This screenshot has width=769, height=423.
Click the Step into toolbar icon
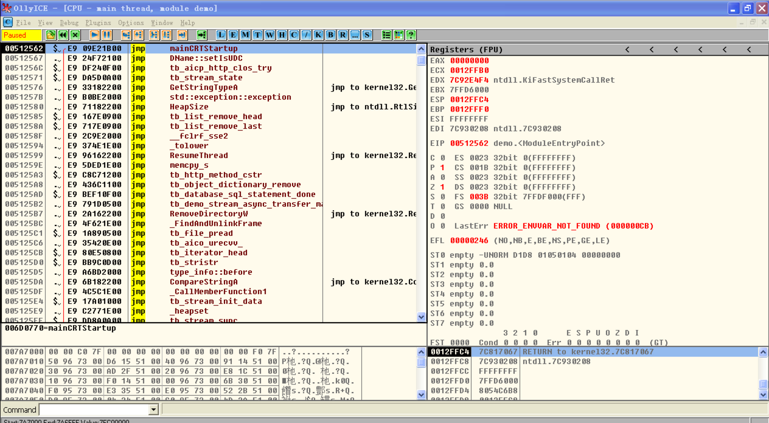point(126,35)
